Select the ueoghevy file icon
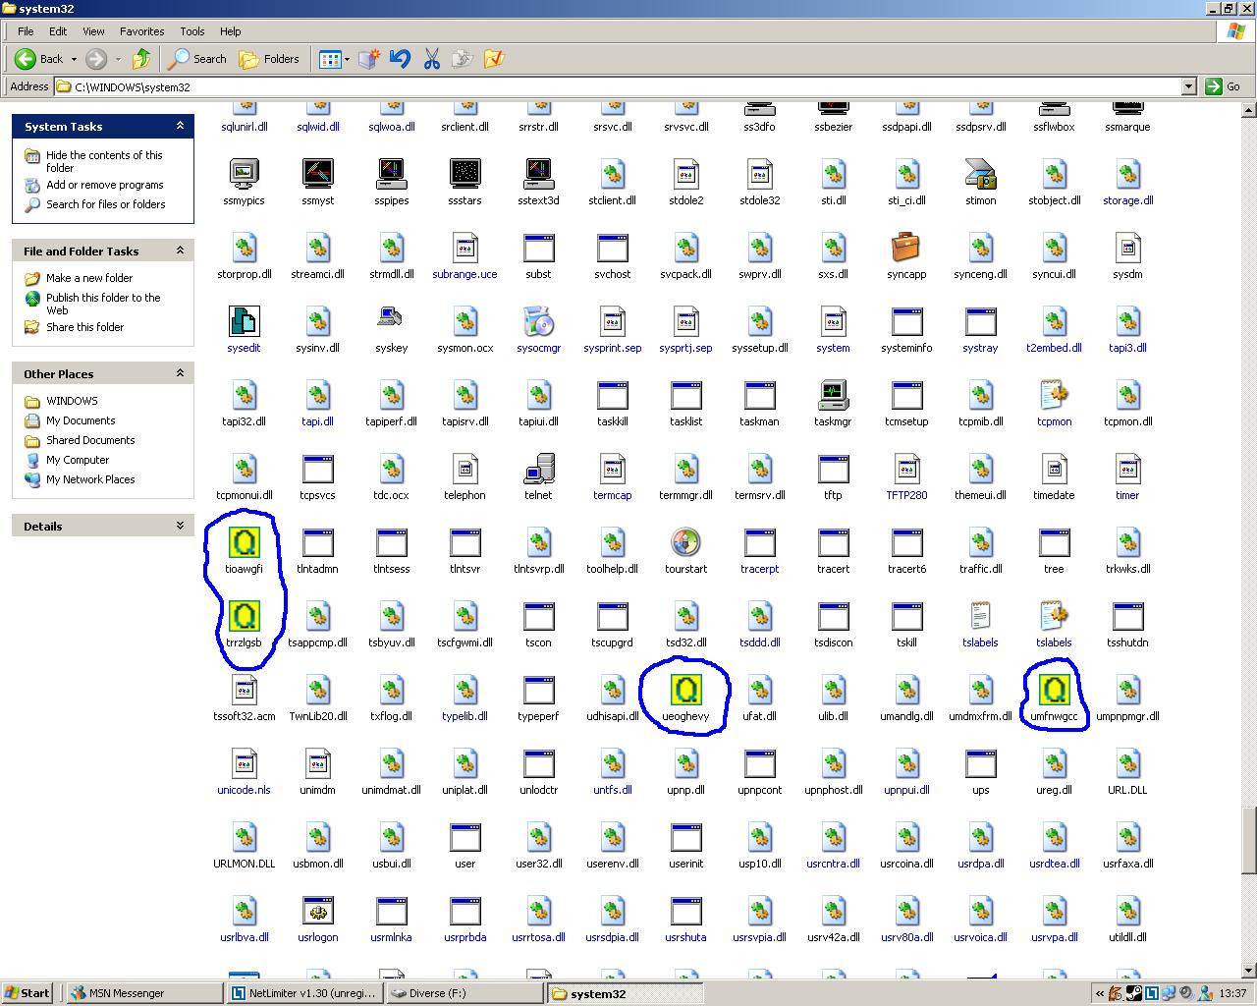 coord(685,690)
